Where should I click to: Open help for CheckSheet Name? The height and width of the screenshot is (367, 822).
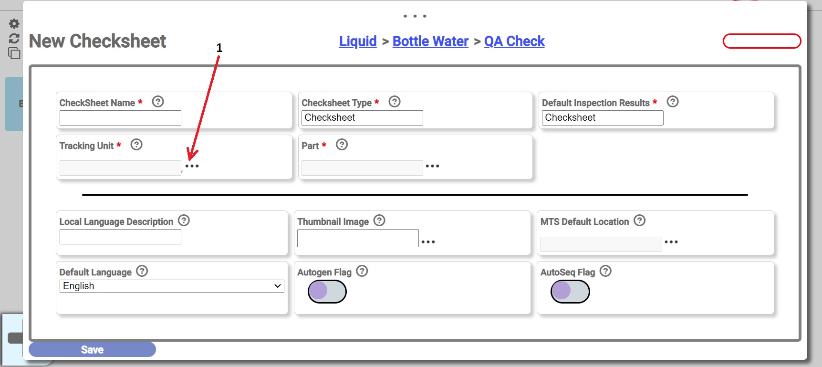(x=158, y=102)
